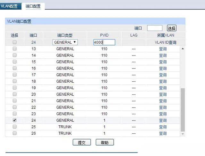205x156 pixels.
Task: Check the box for port 18
Action: tap(15, 81)
